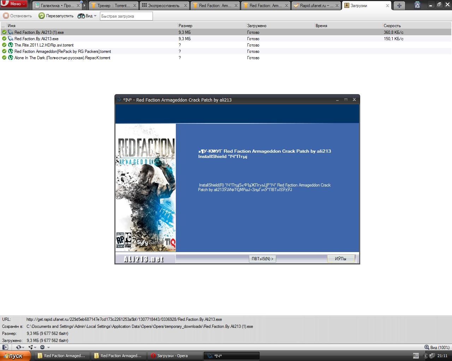Click the Red Faction Armageddon cover image
The height and width of the screenshot is (361, 452).
pos(145,188)
